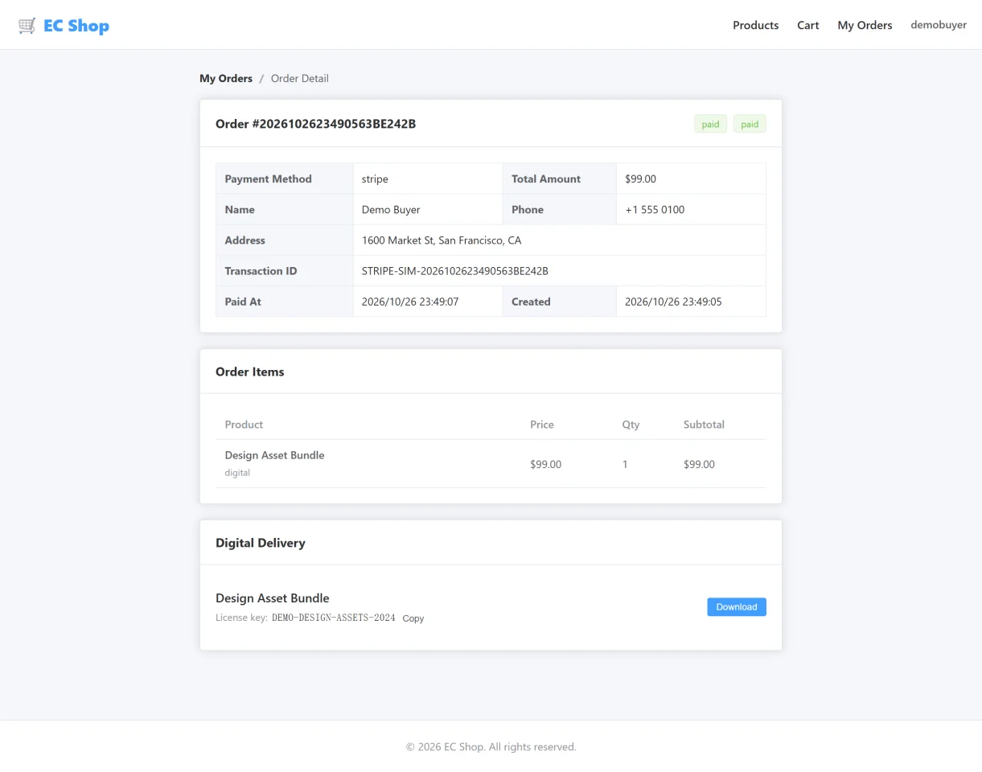Click the order number heading
The height and width of the screenshot is (772, 982).
click(x=315, y=124)
